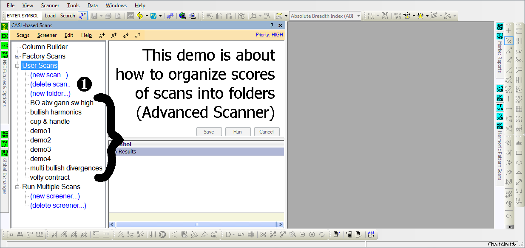Click the 52w HiLo toolbar icon

(241, 16)
